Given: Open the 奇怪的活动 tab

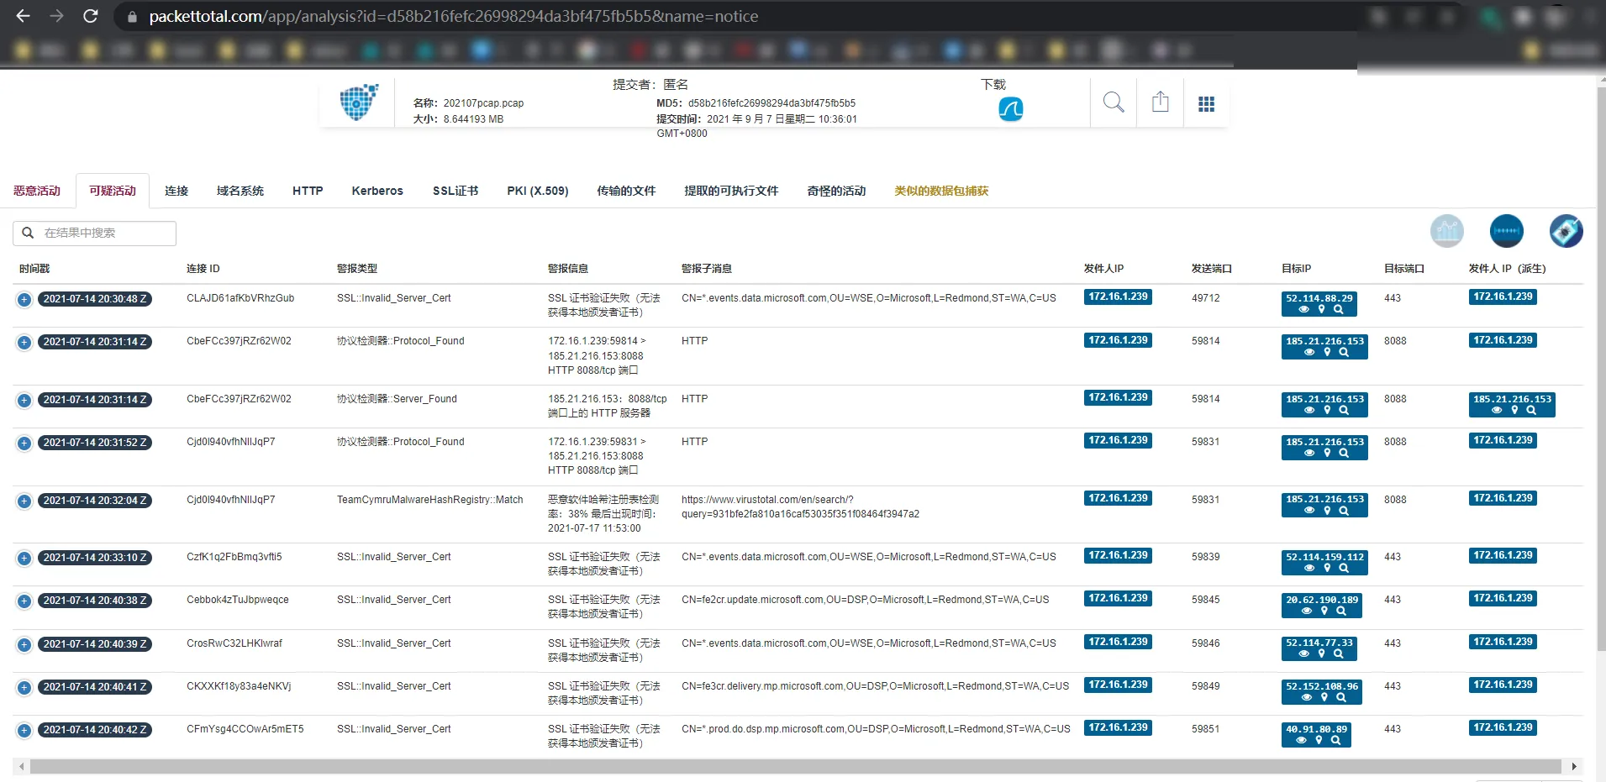Looking at the screenshot, I should click(836, 191).
